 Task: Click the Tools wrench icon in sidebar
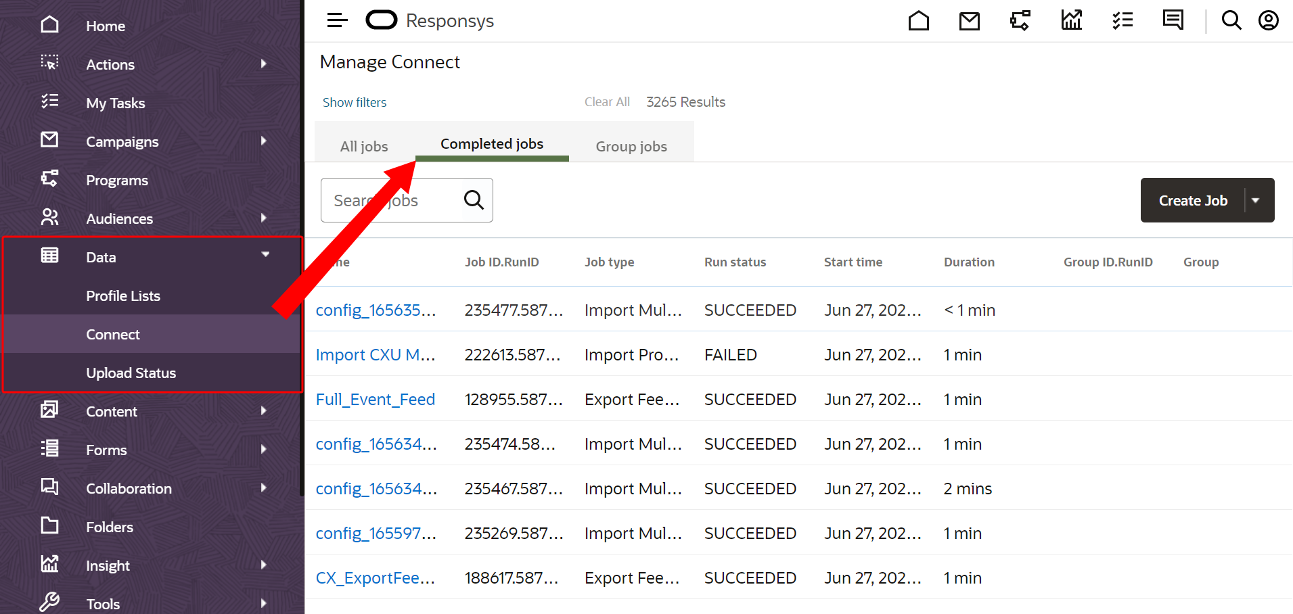coord(49,602)
